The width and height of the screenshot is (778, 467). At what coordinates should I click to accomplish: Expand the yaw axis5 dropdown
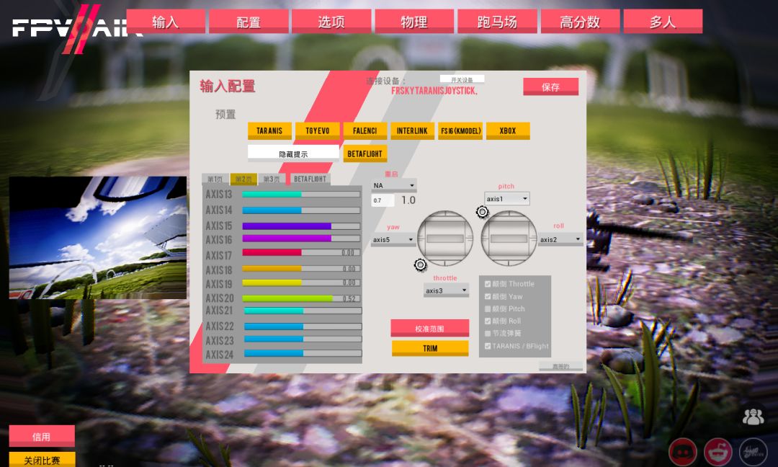click(393, 239)
